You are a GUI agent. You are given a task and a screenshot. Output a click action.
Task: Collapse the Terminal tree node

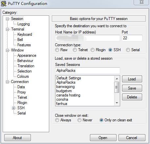[x=7, y=29]
